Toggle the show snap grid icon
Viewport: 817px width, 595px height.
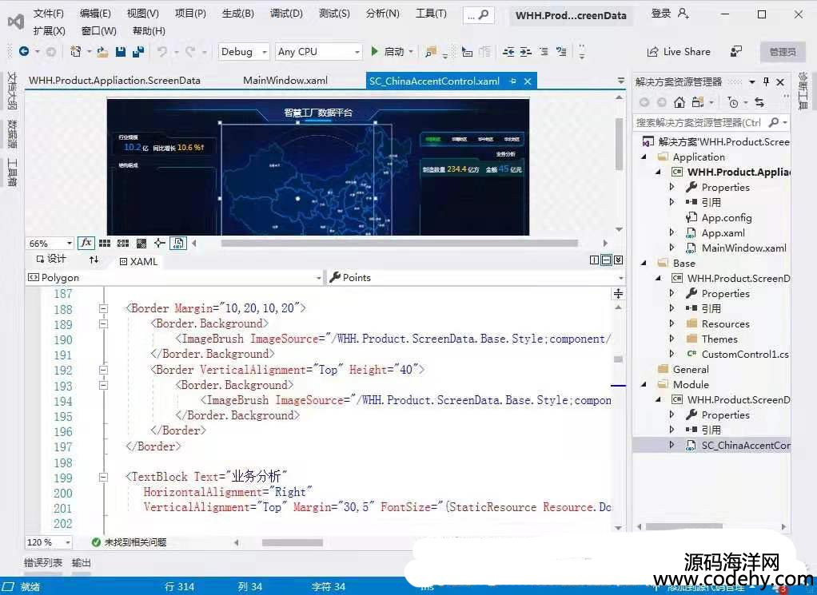(x=105, y=243)
